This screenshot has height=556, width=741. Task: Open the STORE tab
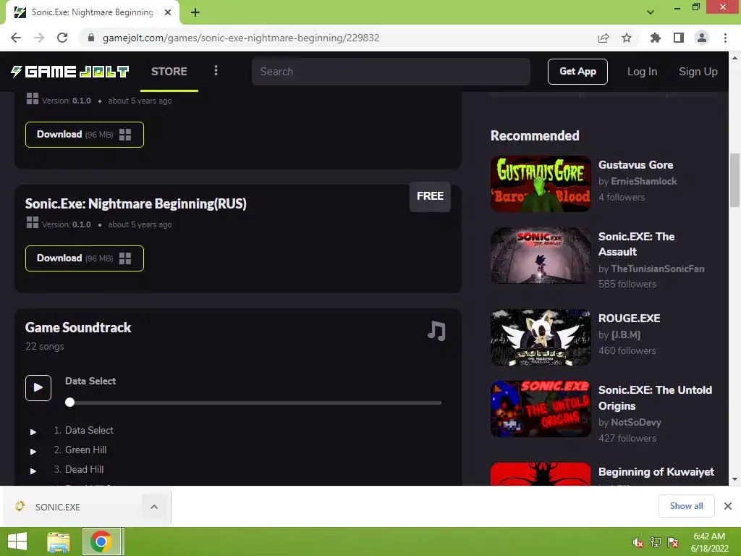coord(169,72)
